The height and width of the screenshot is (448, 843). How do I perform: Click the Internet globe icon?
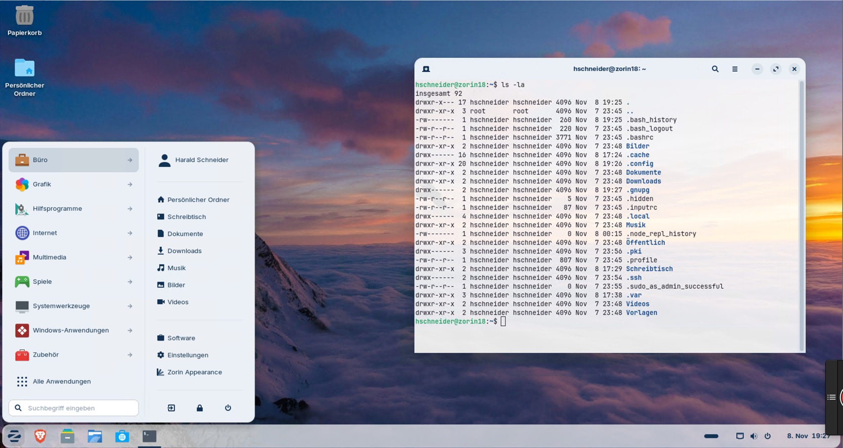[22, 233]
